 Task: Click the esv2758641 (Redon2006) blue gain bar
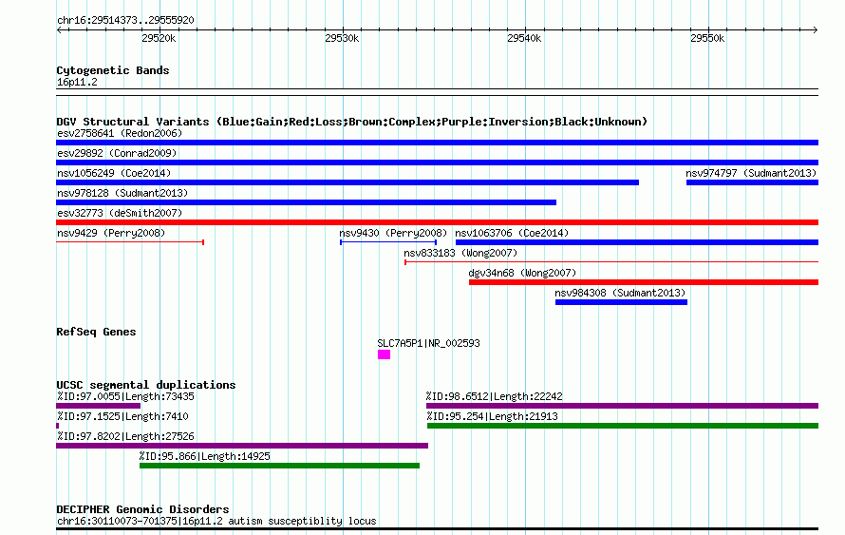point(437,143)
